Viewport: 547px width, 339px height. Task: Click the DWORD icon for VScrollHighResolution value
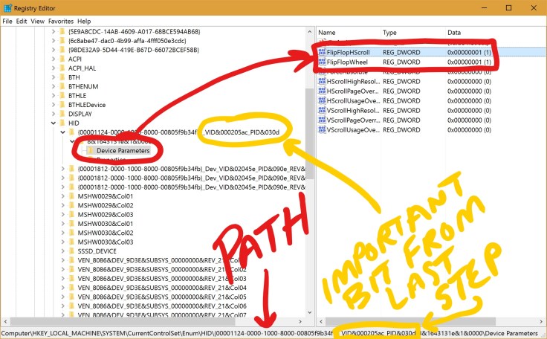pyautogui.click(x=322, y=111)
